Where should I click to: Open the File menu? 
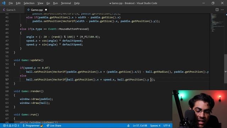tap(11, 3)
